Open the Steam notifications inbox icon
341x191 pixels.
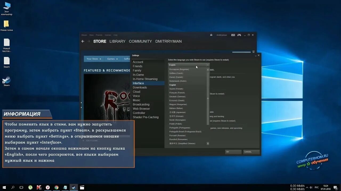pos(211,35)
